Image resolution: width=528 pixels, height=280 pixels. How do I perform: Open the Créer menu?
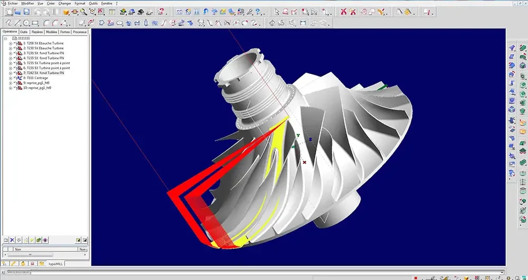[x=51, y=3]
